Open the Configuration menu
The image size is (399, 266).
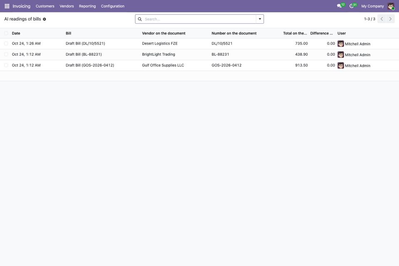[x=113, y=6]
